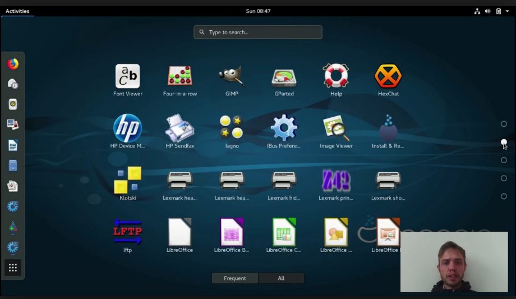
Task: Open the mail envelope-and-clock dock icon
Action: tap(13, 84)
